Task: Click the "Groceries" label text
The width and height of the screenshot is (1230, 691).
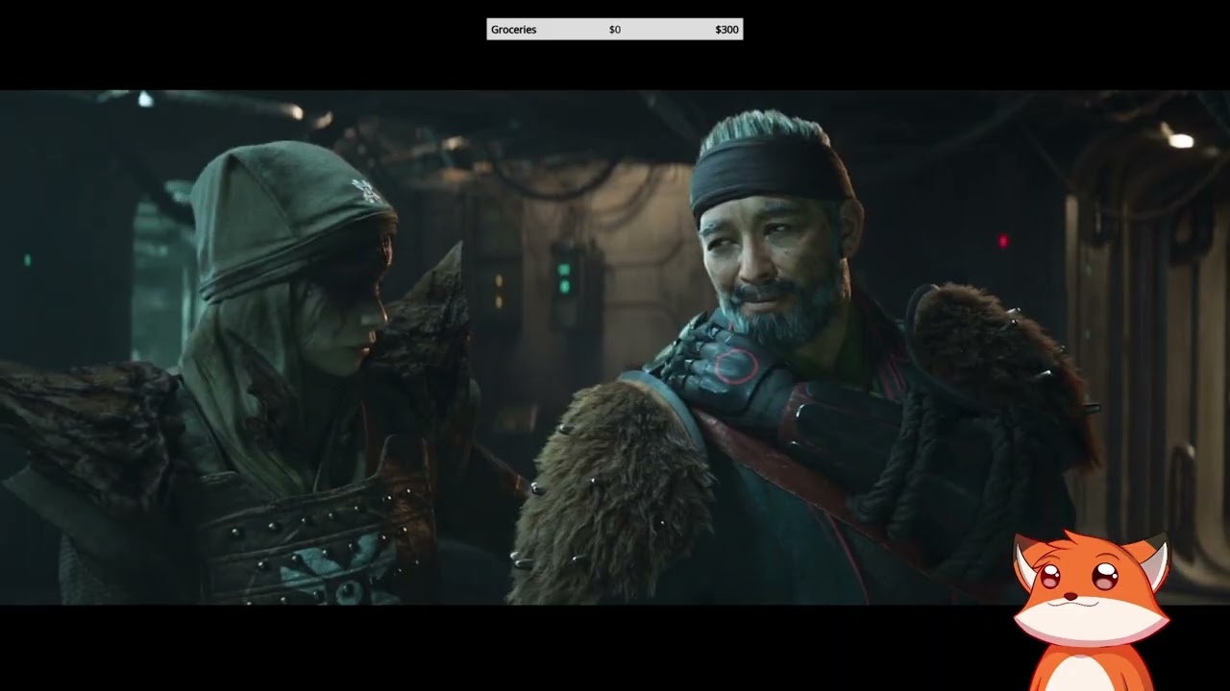Action: point(513,30)
